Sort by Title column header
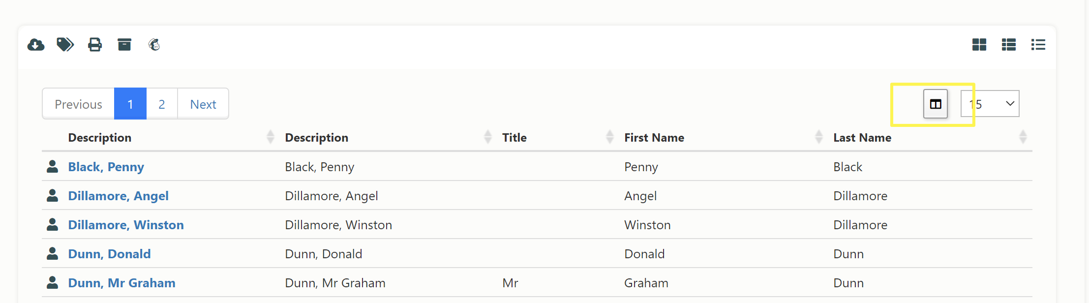This screenshot has width=1089, height=303. tap(514, 138)
